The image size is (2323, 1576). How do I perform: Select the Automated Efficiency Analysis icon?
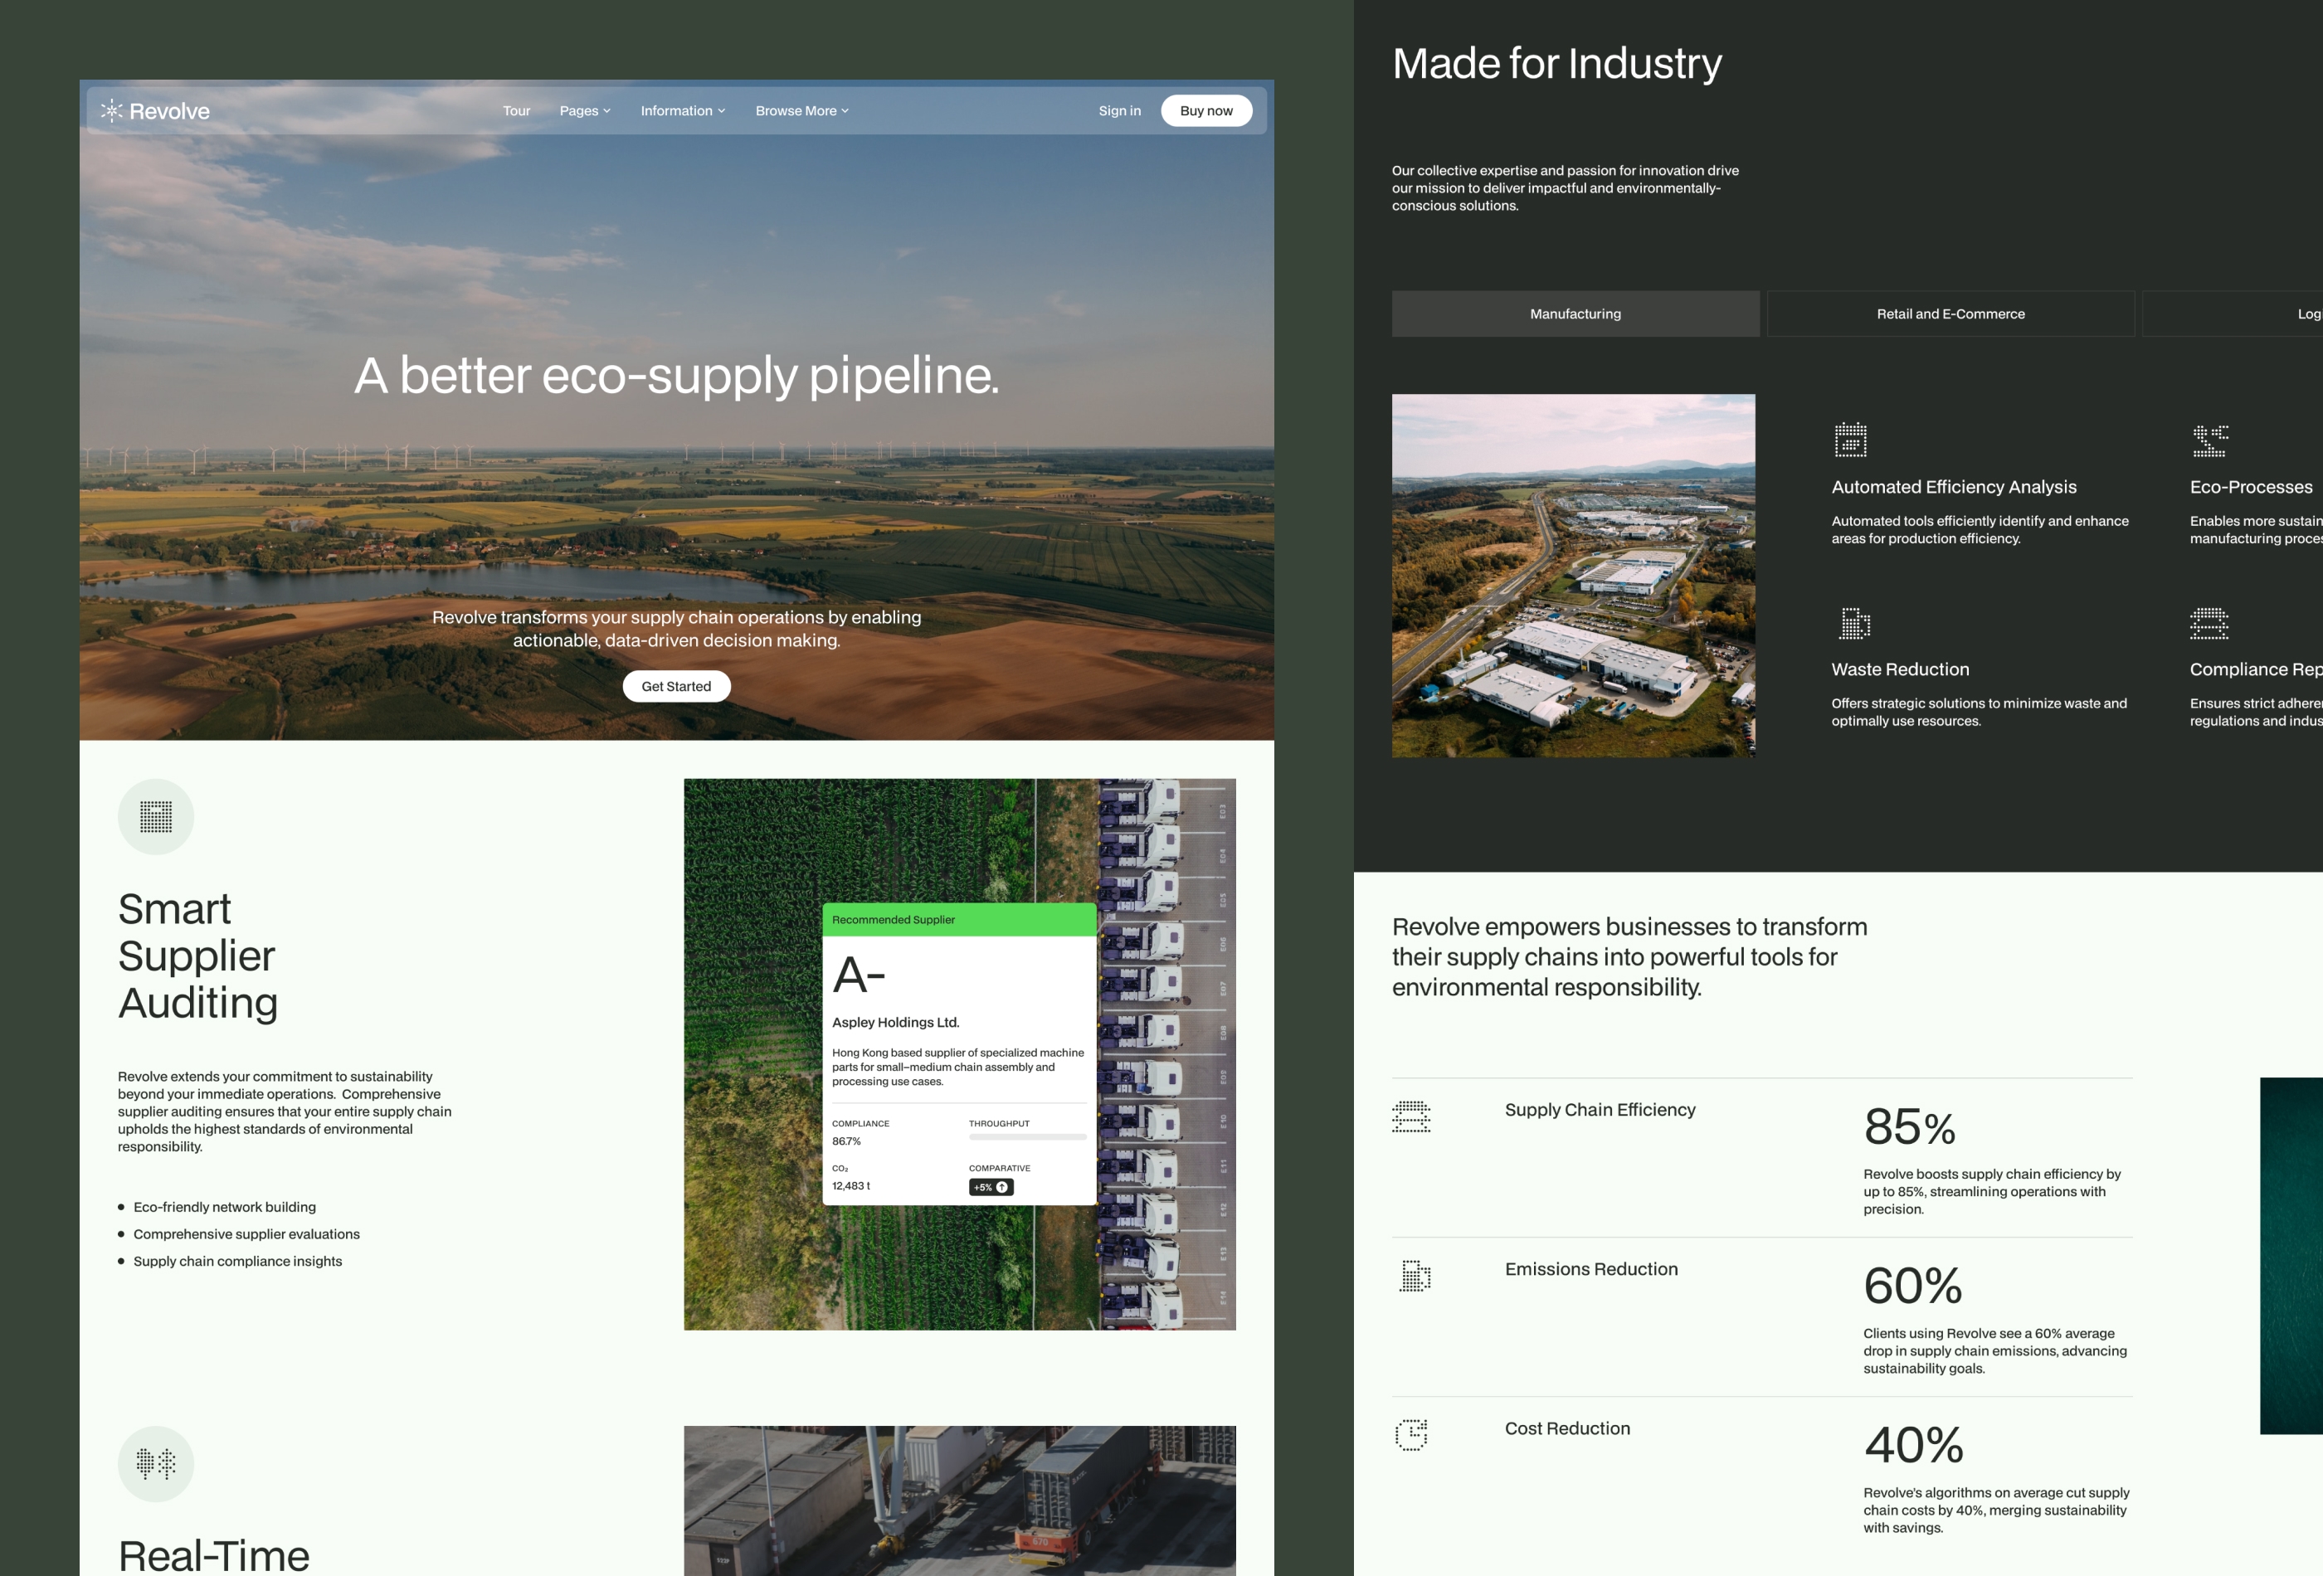[x=1851, y=440]
